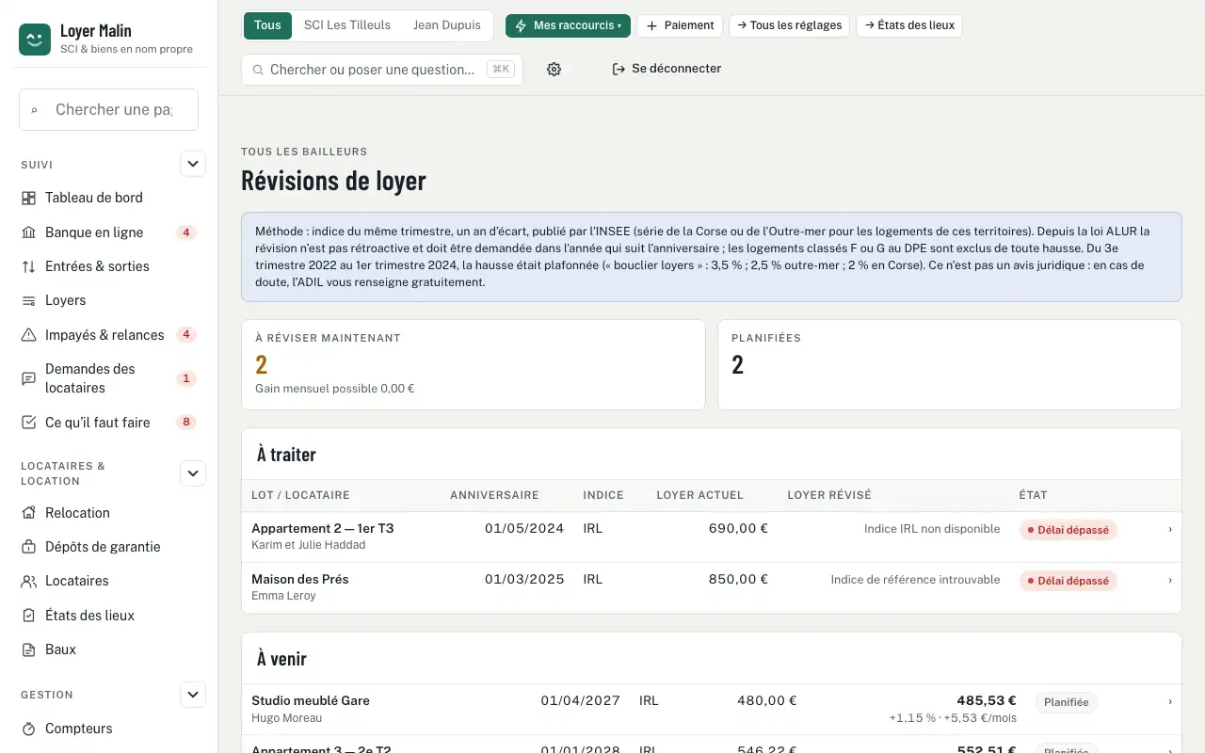Click the Loyer Malin smiley logo
Screen dimensions: 1205x753
(x=35, y=40)
